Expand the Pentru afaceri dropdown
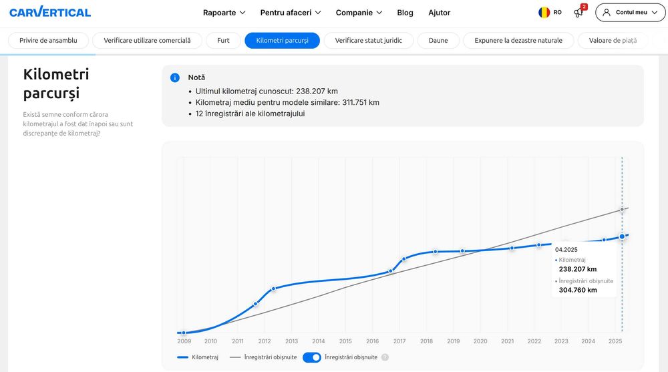This screenshot has height=372, width=668. click(291, 13)
